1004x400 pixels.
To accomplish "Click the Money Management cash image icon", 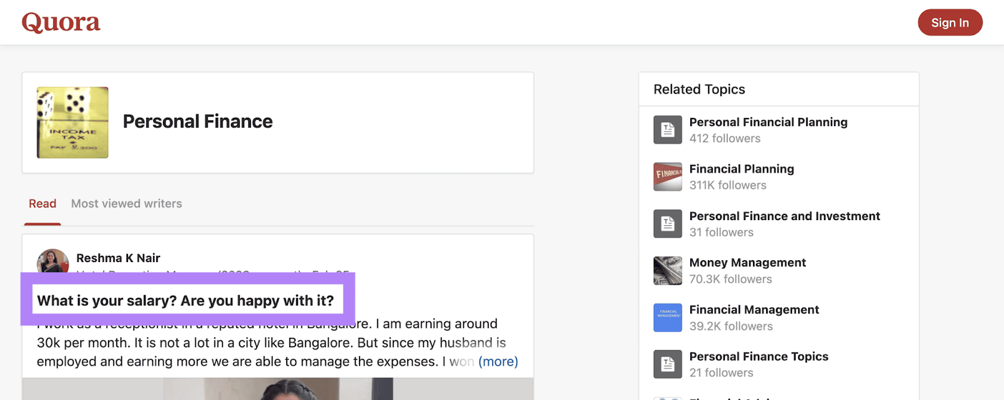I will (x=667, y=270).
